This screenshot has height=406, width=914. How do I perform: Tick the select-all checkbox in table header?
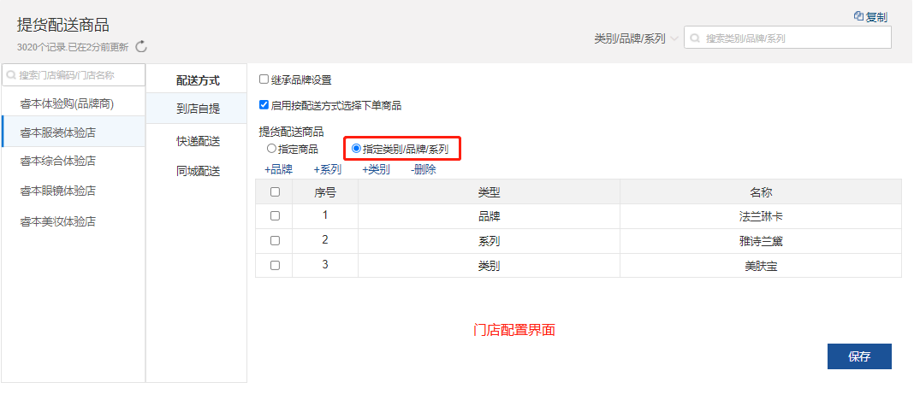pyautogui.click(x=275, y=192)
